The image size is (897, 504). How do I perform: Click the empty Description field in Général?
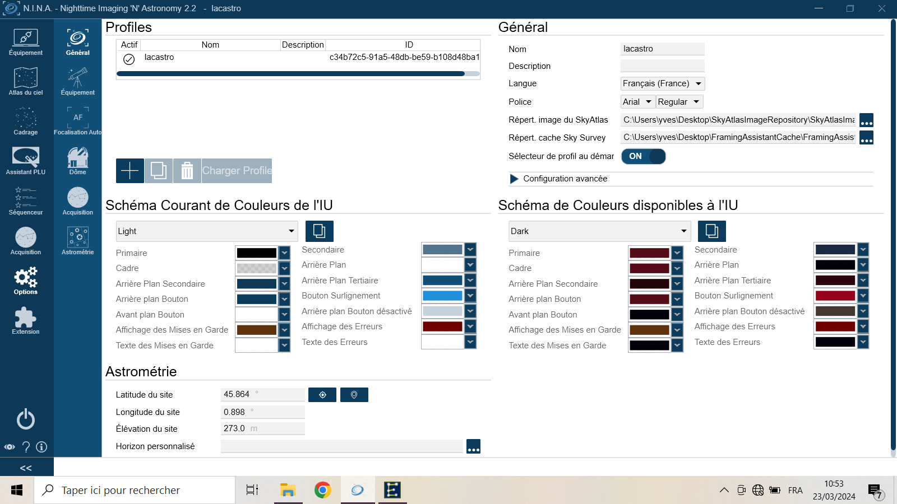(663, 66)
